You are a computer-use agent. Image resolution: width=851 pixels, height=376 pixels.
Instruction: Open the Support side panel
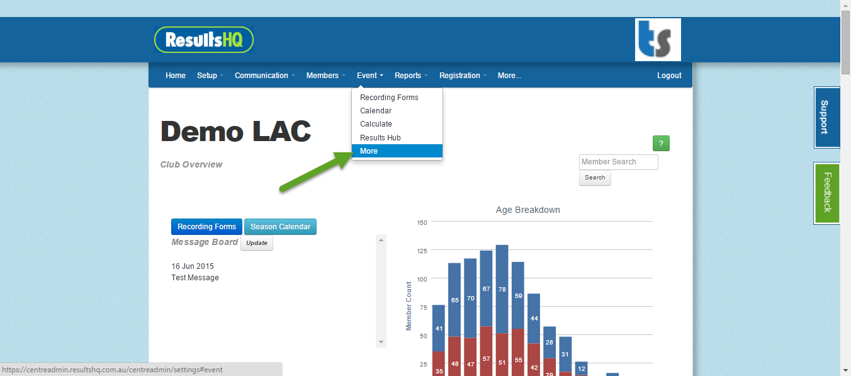coord(826,117)
